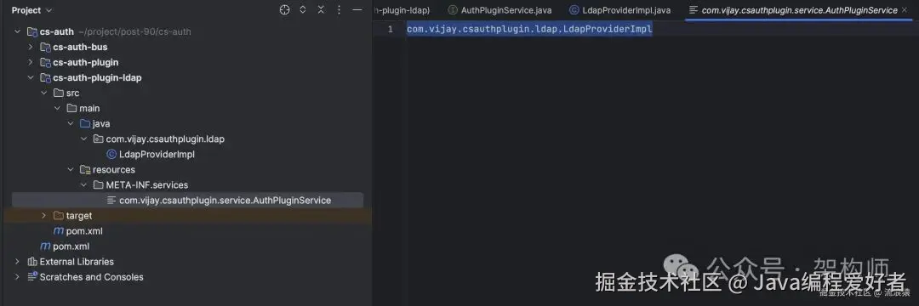
Task: Expand the target folder
Action: tap(43, 216)
